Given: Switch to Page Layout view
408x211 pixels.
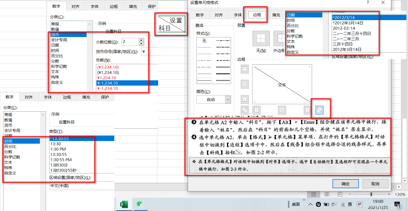Looking at the screenshot, I should point(327,194).
